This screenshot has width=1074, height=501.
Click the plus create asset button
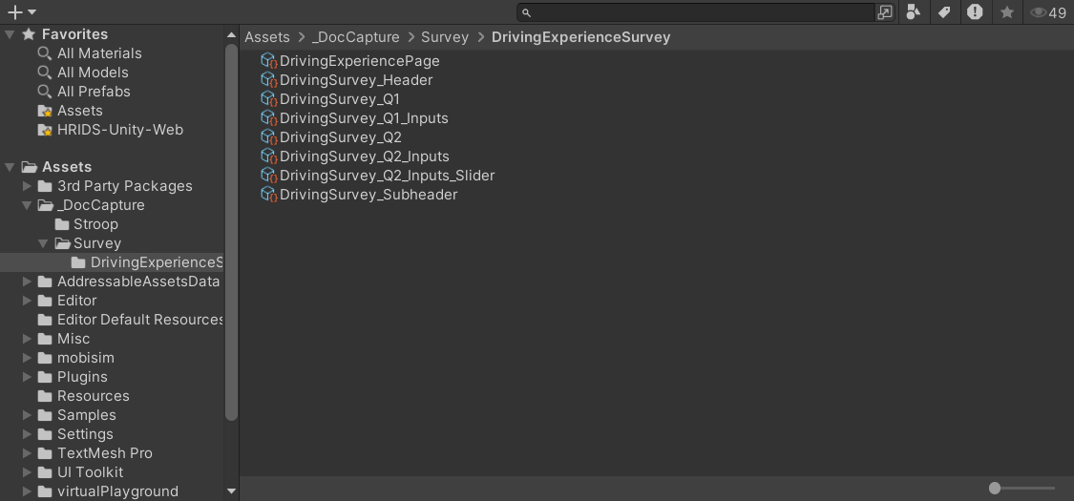[x=14, y=12]
